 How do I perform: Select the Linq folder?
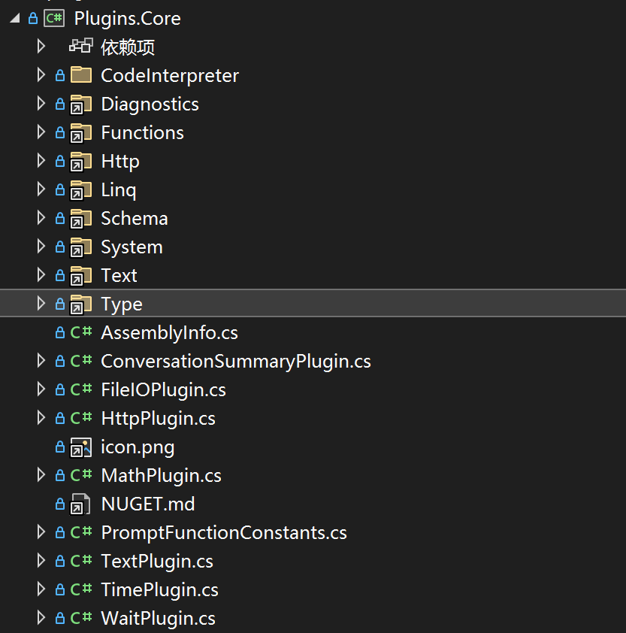coord(119,190)
